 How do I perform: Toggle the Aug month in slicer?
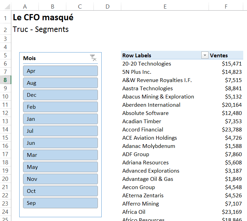tap(60, 83)
